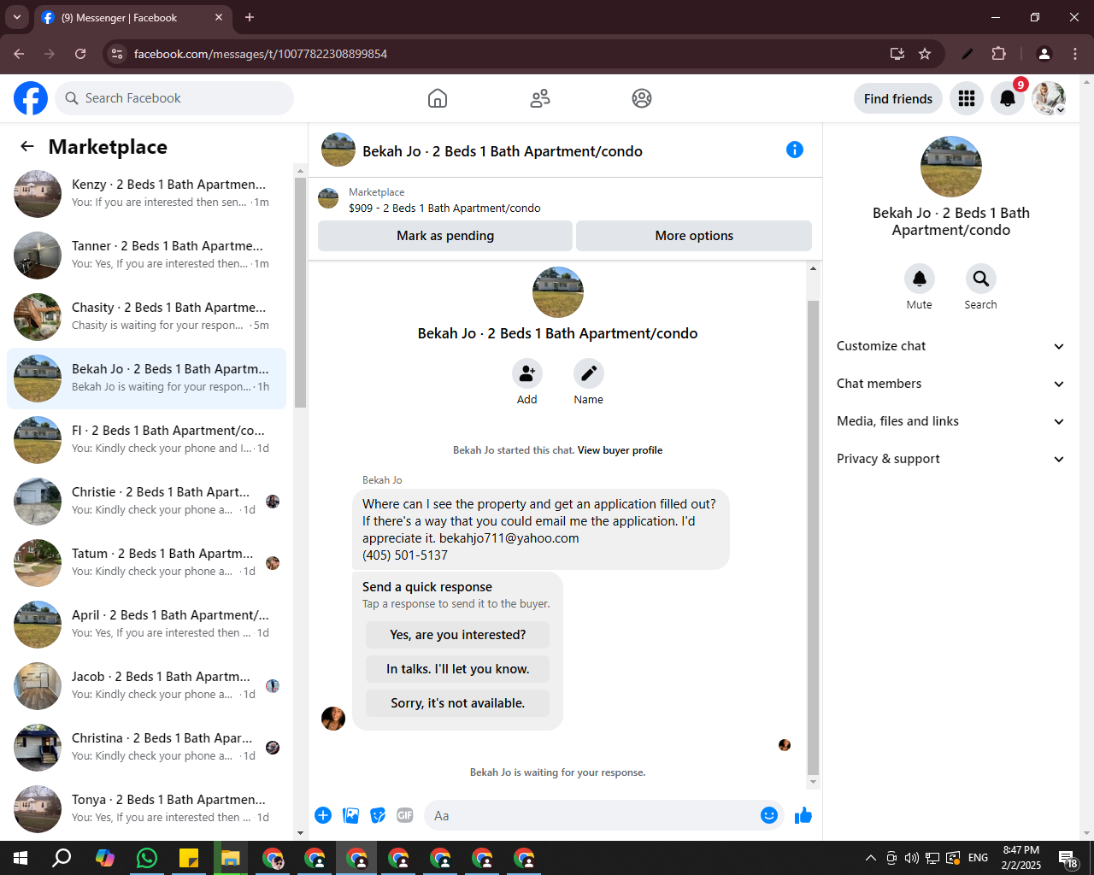Click Find friends button

tap(898, 98)
